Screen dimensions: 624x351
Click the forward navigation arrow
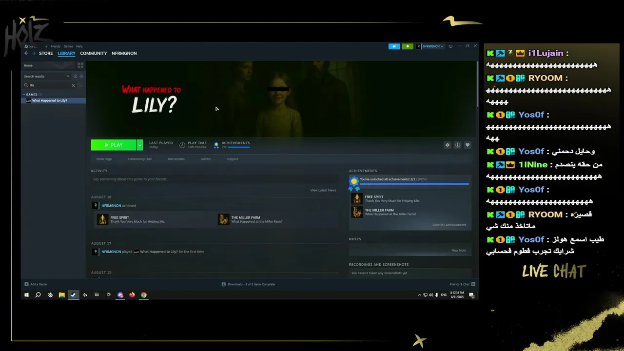(33, 53)
